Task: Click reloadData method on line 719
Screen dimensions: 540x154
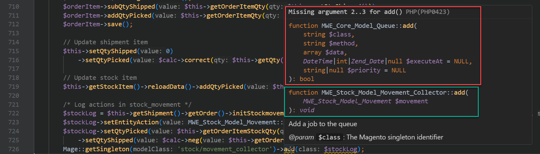Action: (x=166, y=87)
